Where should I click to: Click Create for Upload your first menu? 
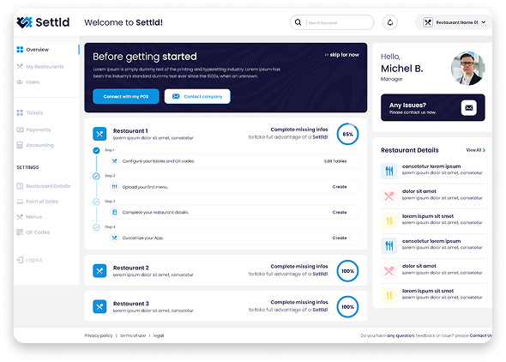(x=340, y=187)
